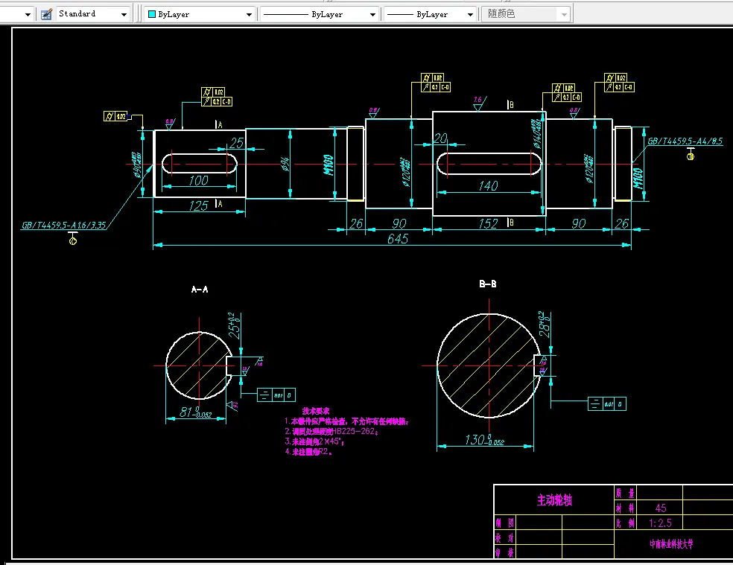
Task: Click the text style manager icon
Action: pos(46,14)
